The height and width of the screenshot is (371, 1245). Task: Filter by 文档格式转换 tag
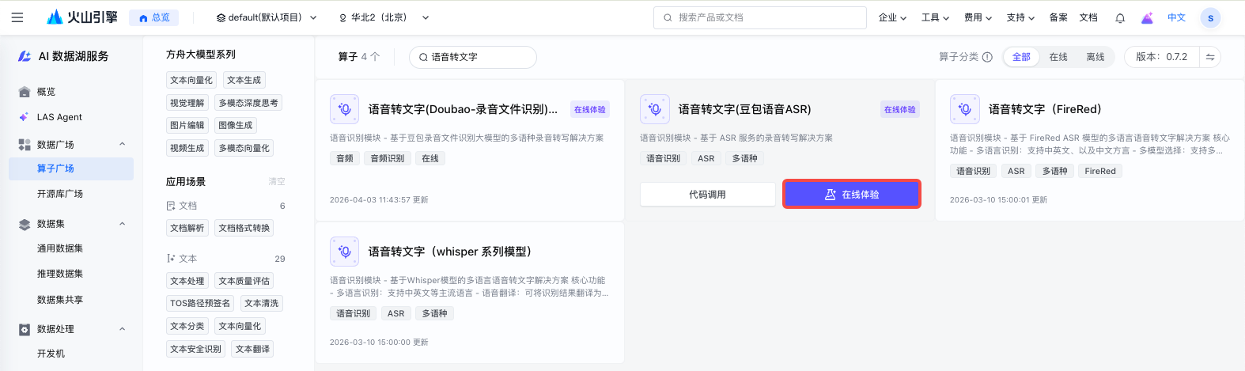[244, 228]
